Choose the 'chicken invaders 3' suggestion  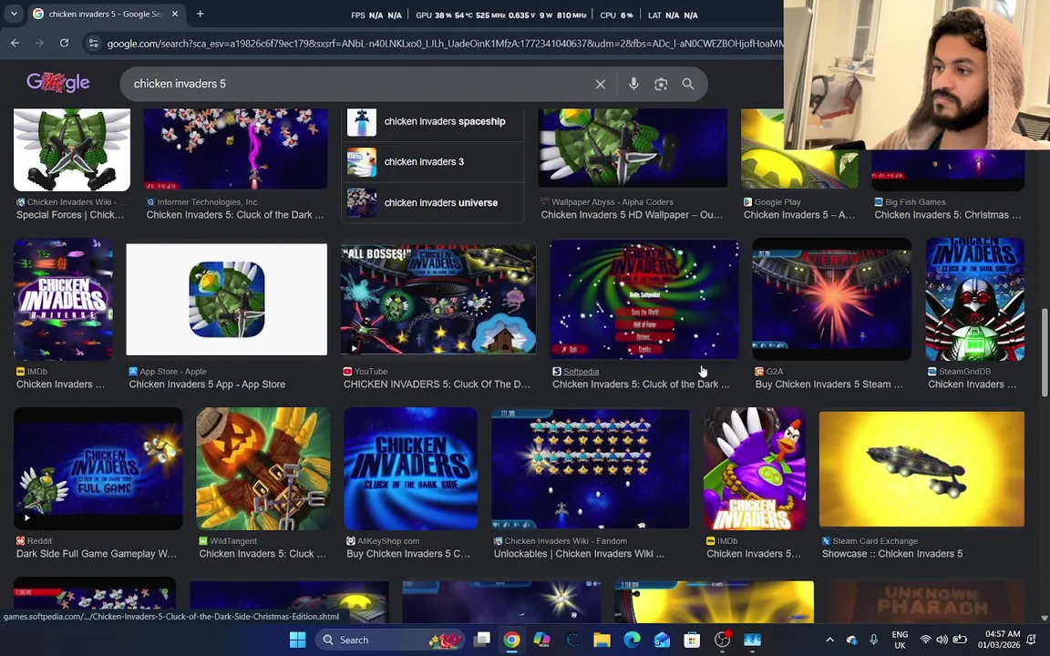pyautogui.click(x=433, y=162)
